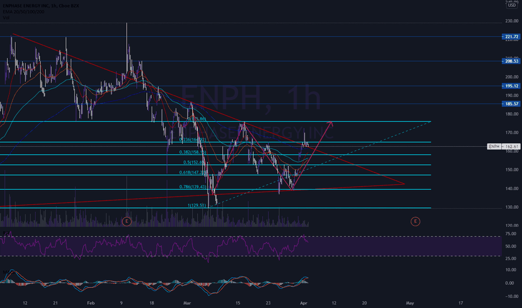The image size is (522, 308).
Task: Click the Feb label on time axis
Action: (91, 303)
